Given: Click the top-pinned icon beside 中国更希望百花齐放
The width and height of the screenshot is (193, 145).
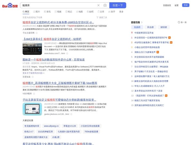Looking at the screenshot, I should (132, 33).
